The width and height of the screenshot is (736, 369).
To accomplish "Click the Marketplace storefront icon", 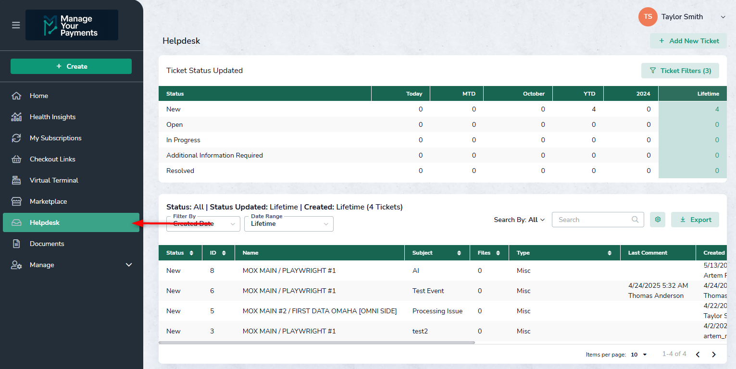I will [16, 201].
